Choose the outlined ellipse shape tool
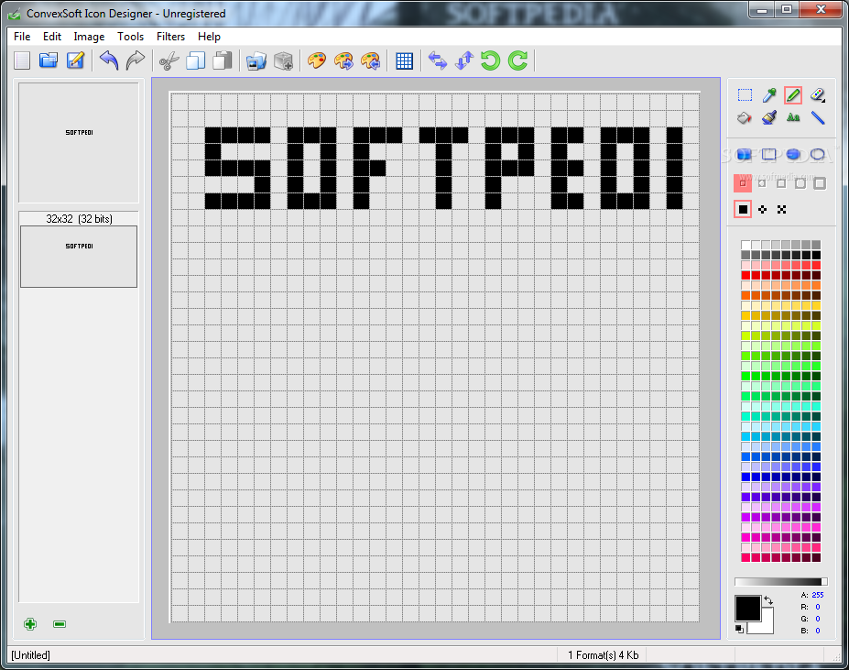This screenshot has height=670, width=849. point(818,155)
